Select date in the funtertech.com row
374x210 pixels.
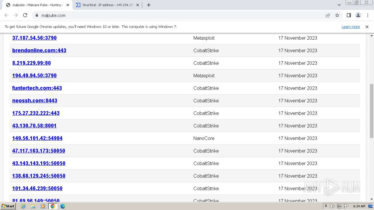(298, 88)
